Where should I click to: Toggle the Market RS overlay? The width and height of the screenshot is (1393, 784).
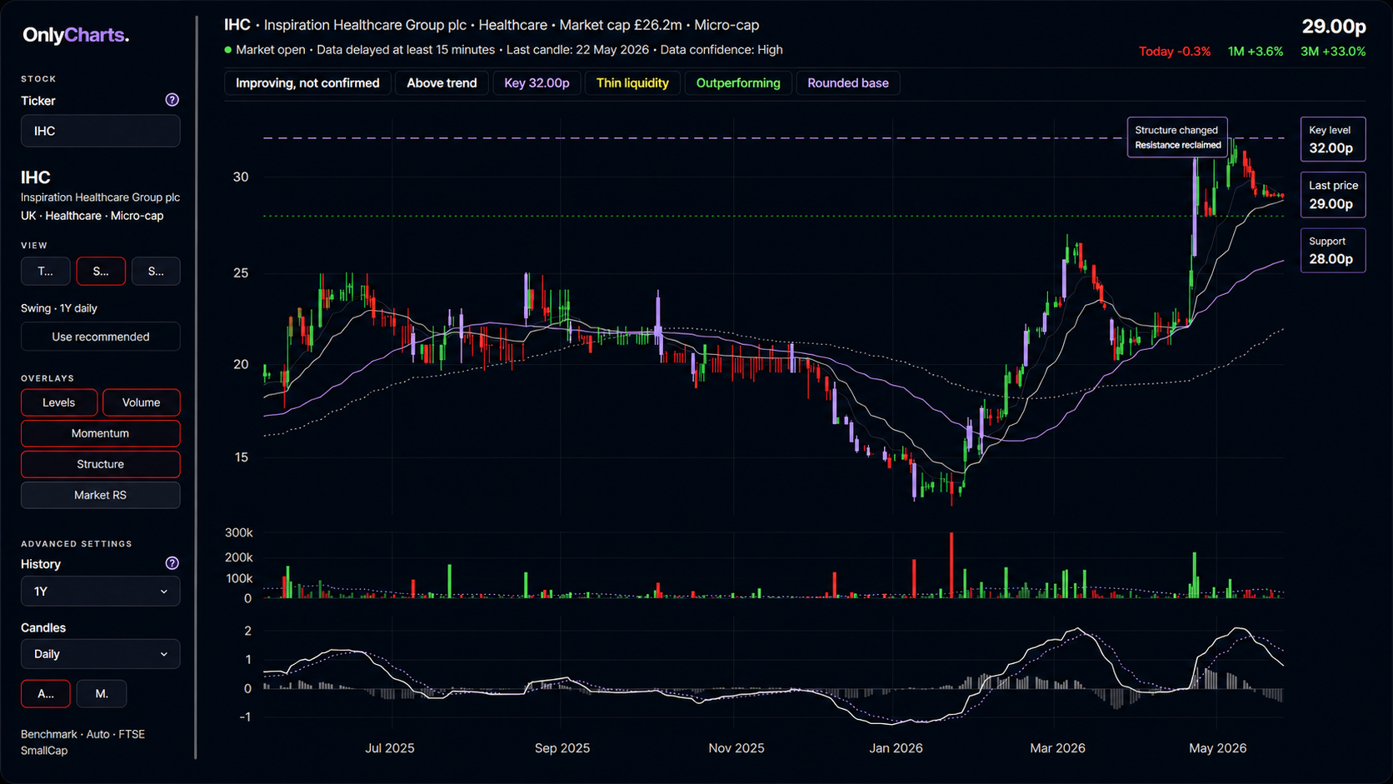(x=101, y=495)
